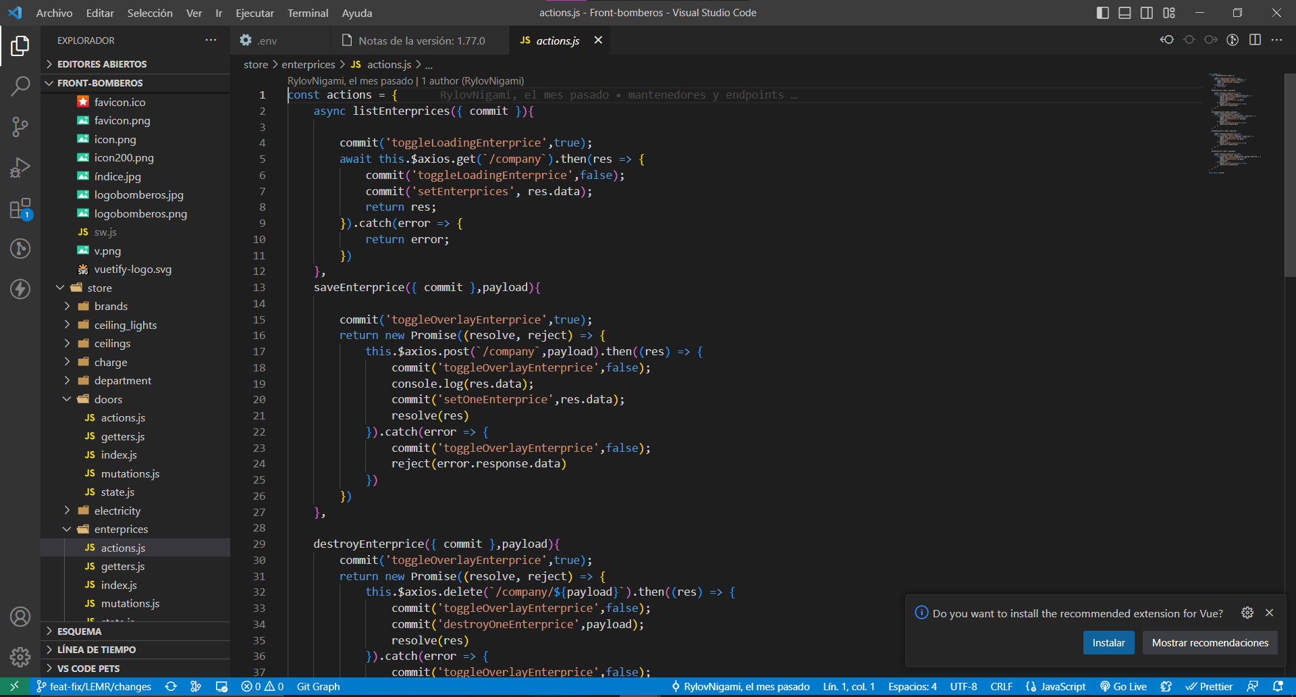The width and height of the screenshot is (1296, 697).
Task: Click the synchronize changes status icon
Action: point(171,686)
